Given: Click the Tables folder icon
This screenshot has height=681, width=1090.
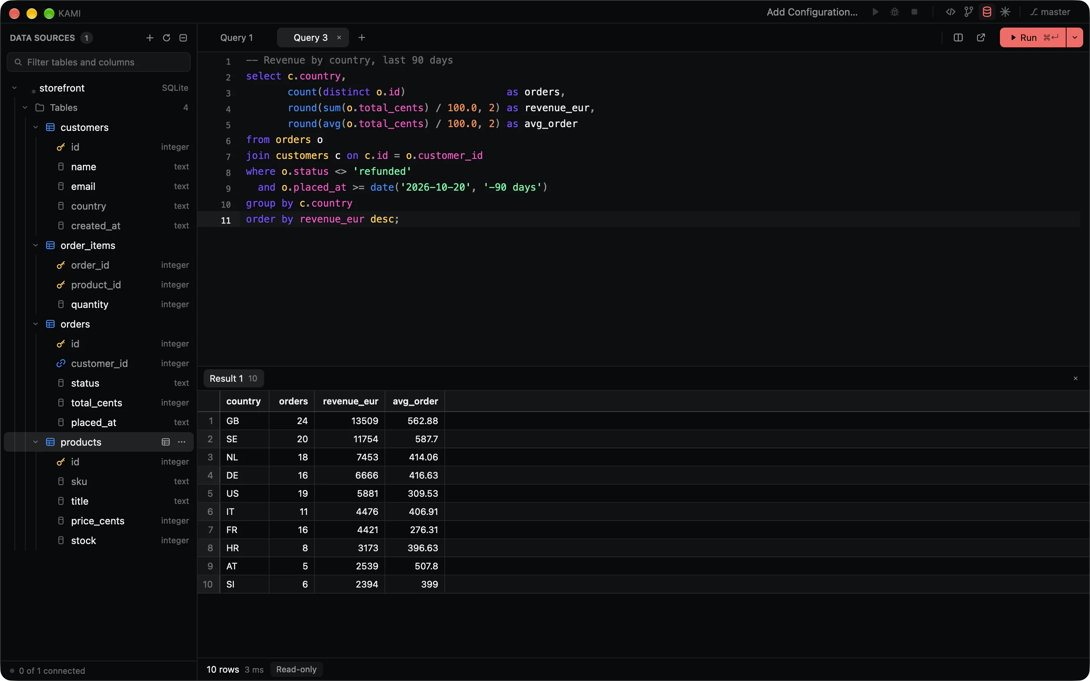Looking at the screenshot, I should click(x=40, y=108).
